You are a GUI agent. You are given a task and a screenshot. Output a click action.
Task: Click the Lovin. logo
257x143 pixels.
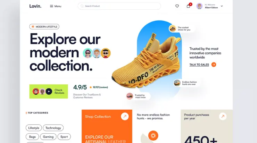tap(35, 6)
